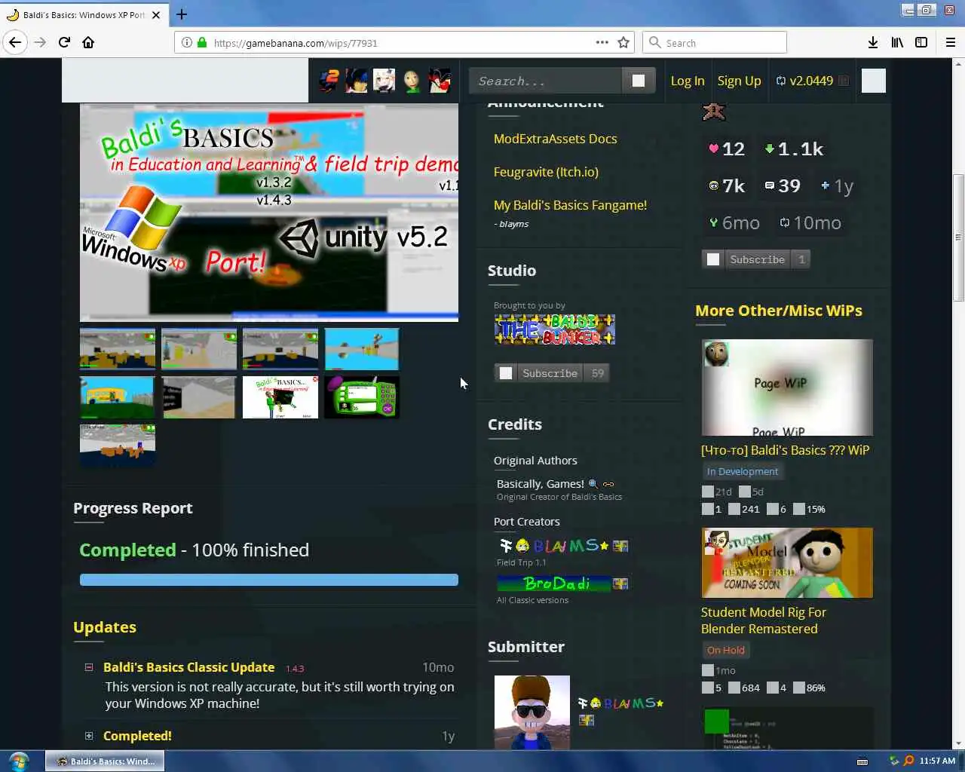Click the search icon next to Basically, Games!
The width and height of the screenshot is (965, 772).
tap(593, 484)
